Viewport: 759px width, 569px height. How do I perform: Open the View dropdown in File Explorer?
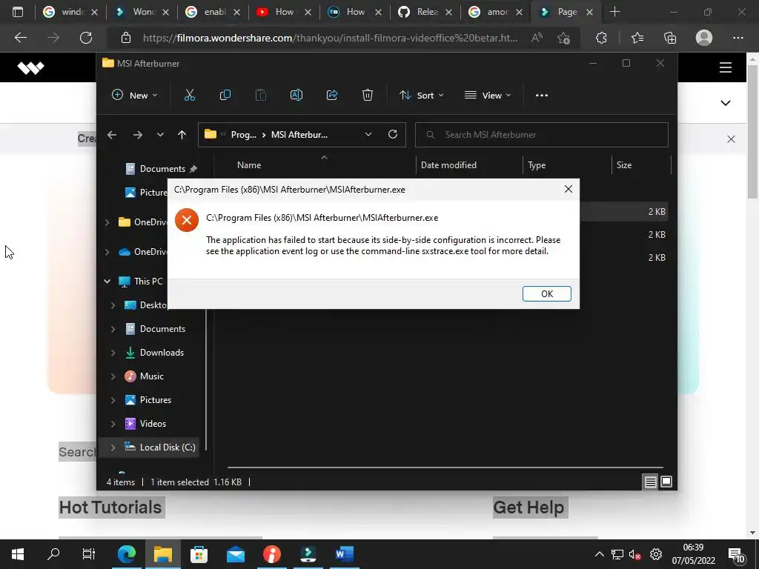[x=488, y=96]
